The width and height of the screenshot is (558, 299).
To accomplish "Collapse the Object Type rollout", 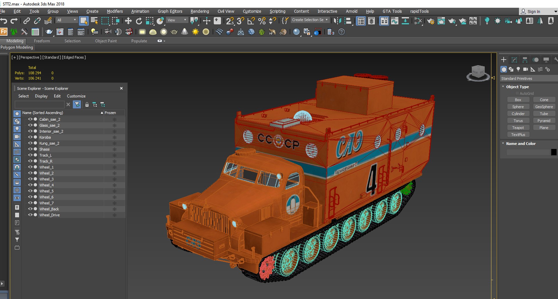I will [503, 87].
